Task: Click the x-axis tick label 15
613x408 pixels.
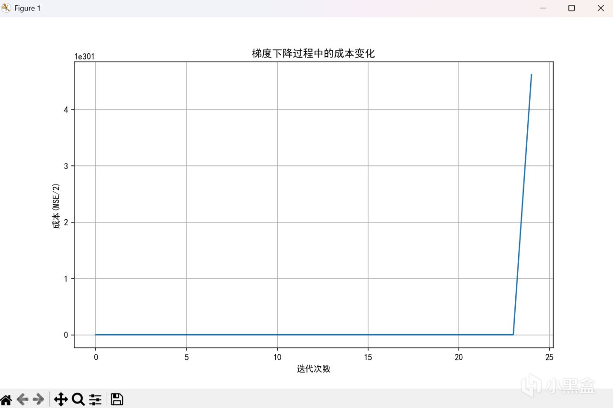Action: 368,357
